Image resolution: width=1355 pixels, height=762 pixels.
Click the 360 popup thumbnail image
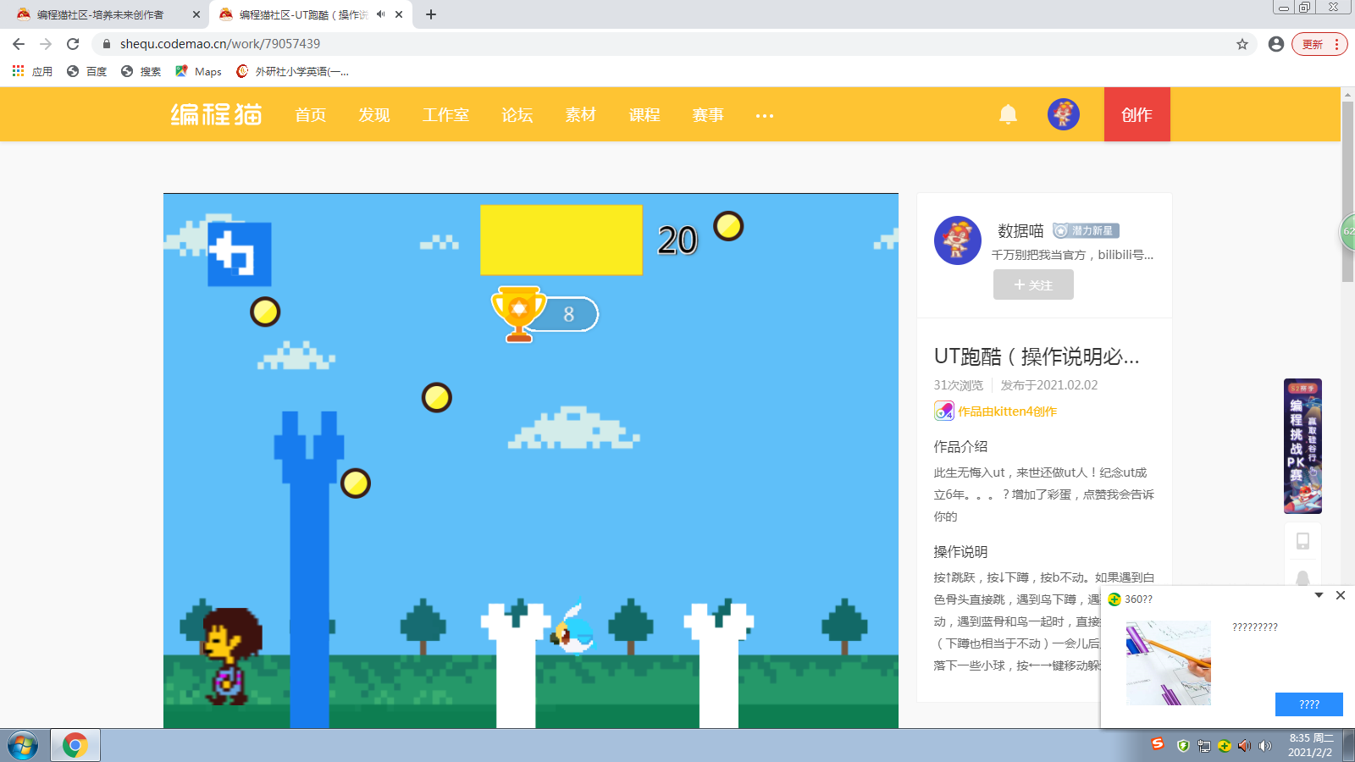tap(1169, 663)
